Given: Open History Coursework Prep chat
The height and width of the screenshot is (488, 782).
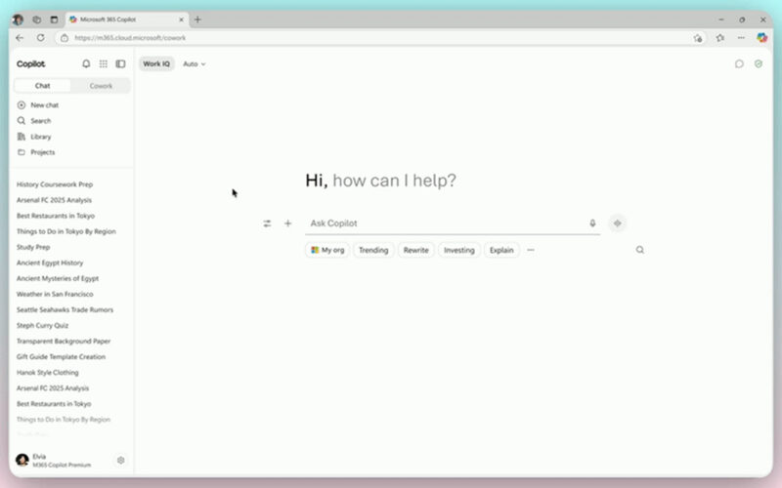Looking at the screenshot, I should (x=55, y=184).
